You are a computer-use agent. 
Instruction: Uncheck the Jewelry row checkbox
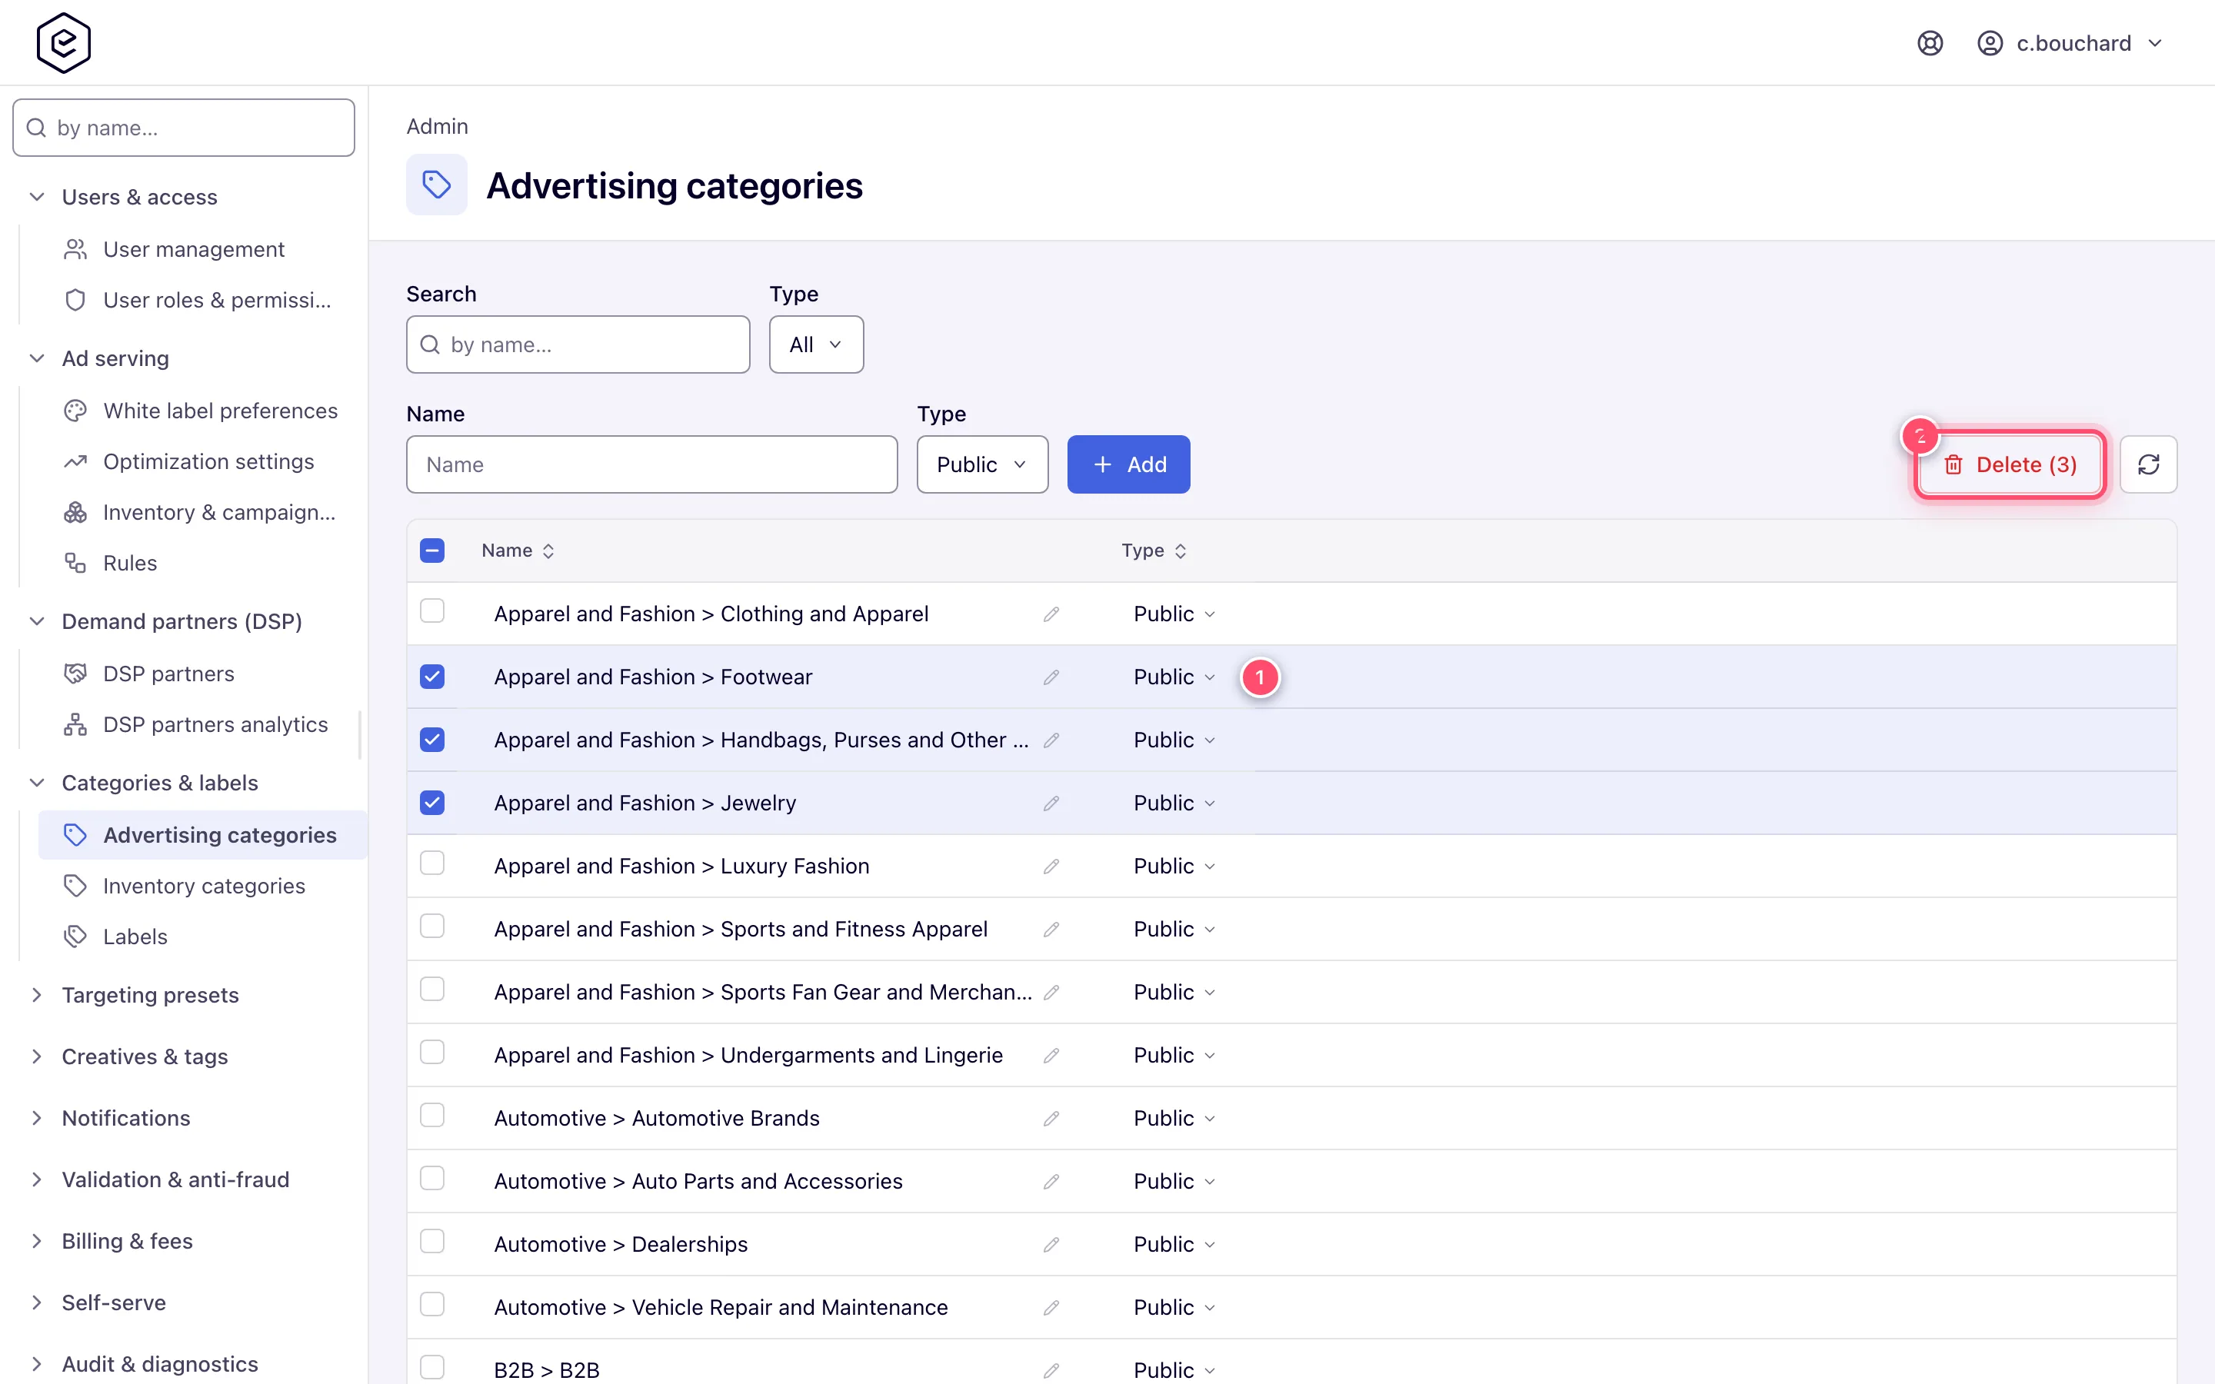432,803
